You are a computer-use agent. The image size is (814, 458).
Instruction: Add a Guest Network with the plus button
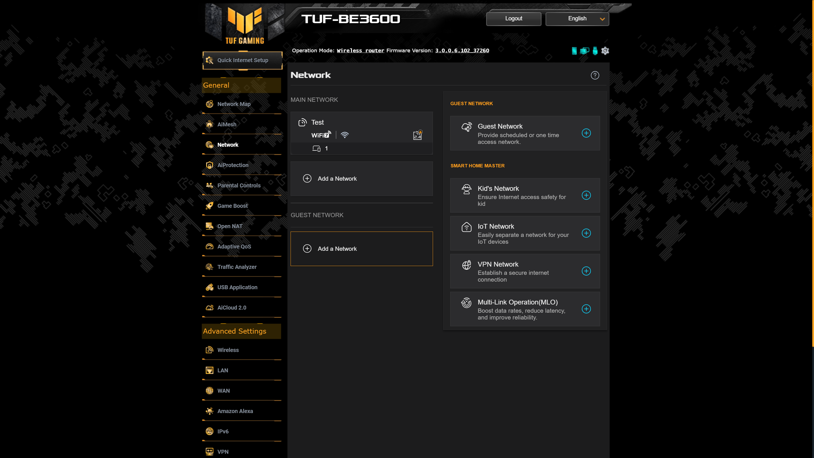(x=586, y=133)
